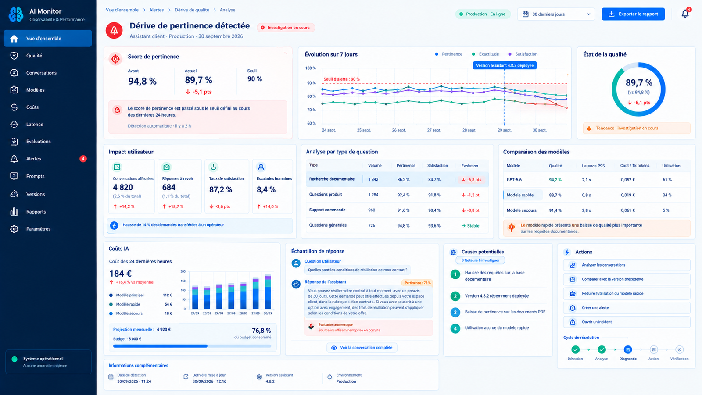Click the Escalades humaines person icon
702x395 pixels.
tap(261, 167)
